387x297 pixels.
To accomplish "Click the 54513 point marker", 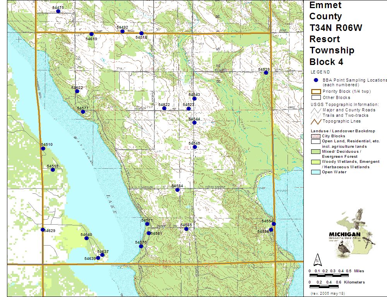I will (53, 170).
